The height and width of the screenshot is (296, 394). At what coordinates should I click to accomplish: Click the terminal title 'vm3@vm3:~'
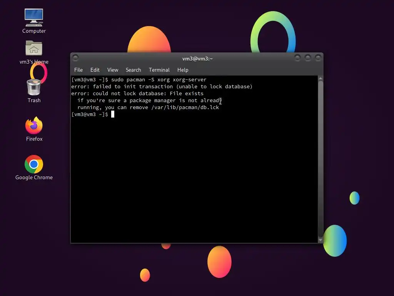coord(197,59)
